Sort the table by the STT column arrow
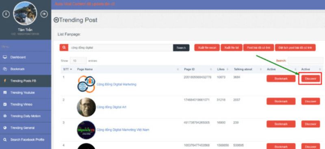 71,69
